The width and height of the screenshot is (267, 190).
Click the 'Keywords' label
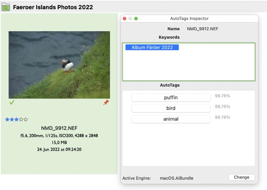[169, 37]
